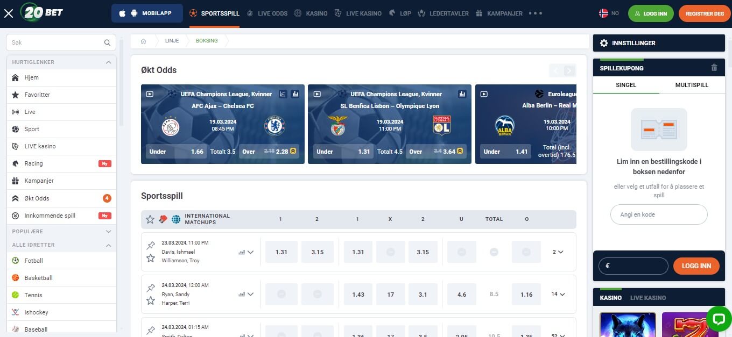The height and width of the screenshot is (337, 732).
Task: Select draw odds 17 for Ryan–Harper
Action: click(391, 294)
